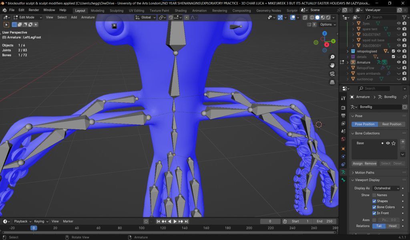This screenshot has width=410, height=240.
Task: Expand the retopologised collection in outliner
Action: pos(348,52)
